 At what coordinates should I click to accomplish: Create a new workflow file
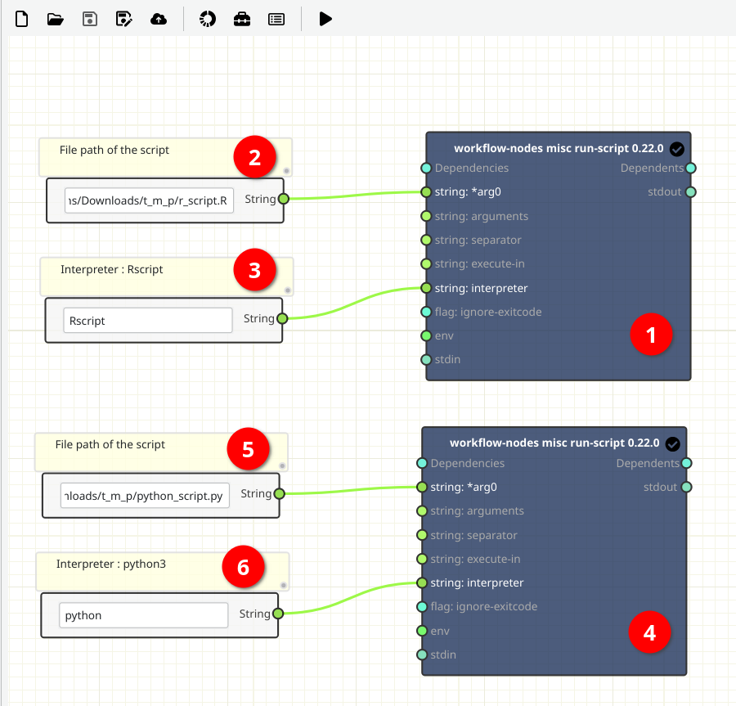pyautogui.click(x=21, y=20)
